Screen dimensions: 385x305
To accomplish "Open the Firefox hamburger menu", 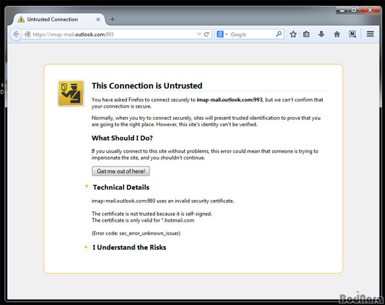I will pyautogui.click(x=370, y=34).
